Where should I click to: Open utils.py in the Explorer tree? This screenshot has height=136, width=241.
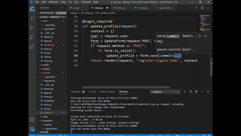pos(47,57)
